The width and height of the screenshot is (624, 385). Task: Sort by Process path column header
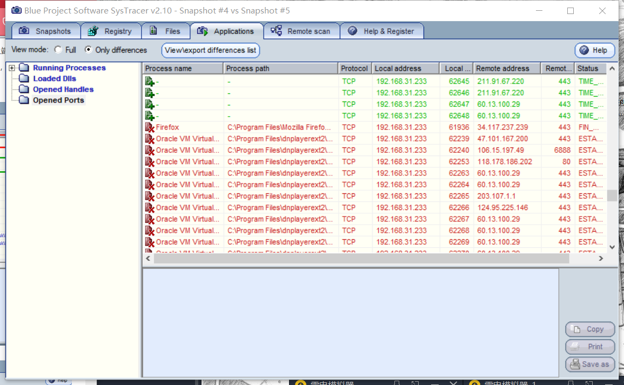click(x=280, y=69)
